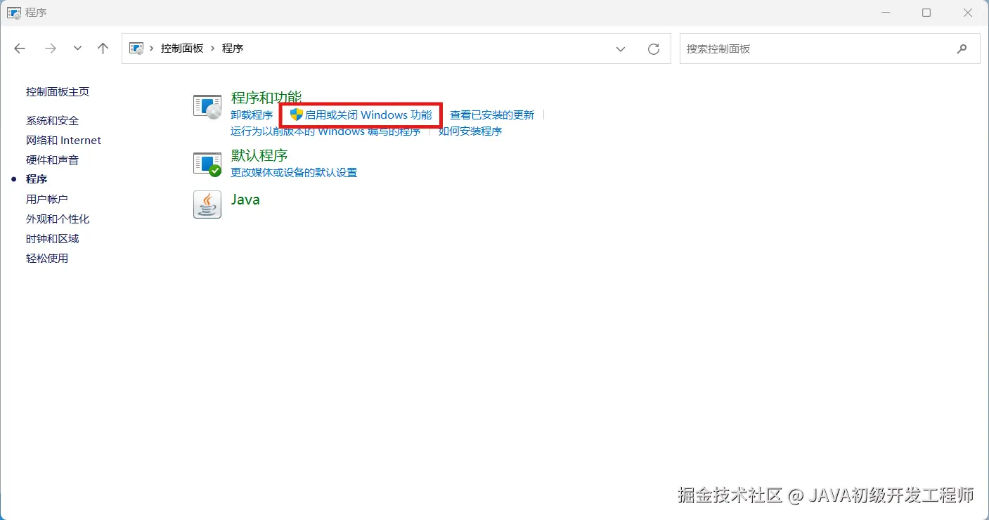This screenshot has height=520, width=989.
Task: Click the breadcrumb chevron before 控制面板
Action: point(152,49)
